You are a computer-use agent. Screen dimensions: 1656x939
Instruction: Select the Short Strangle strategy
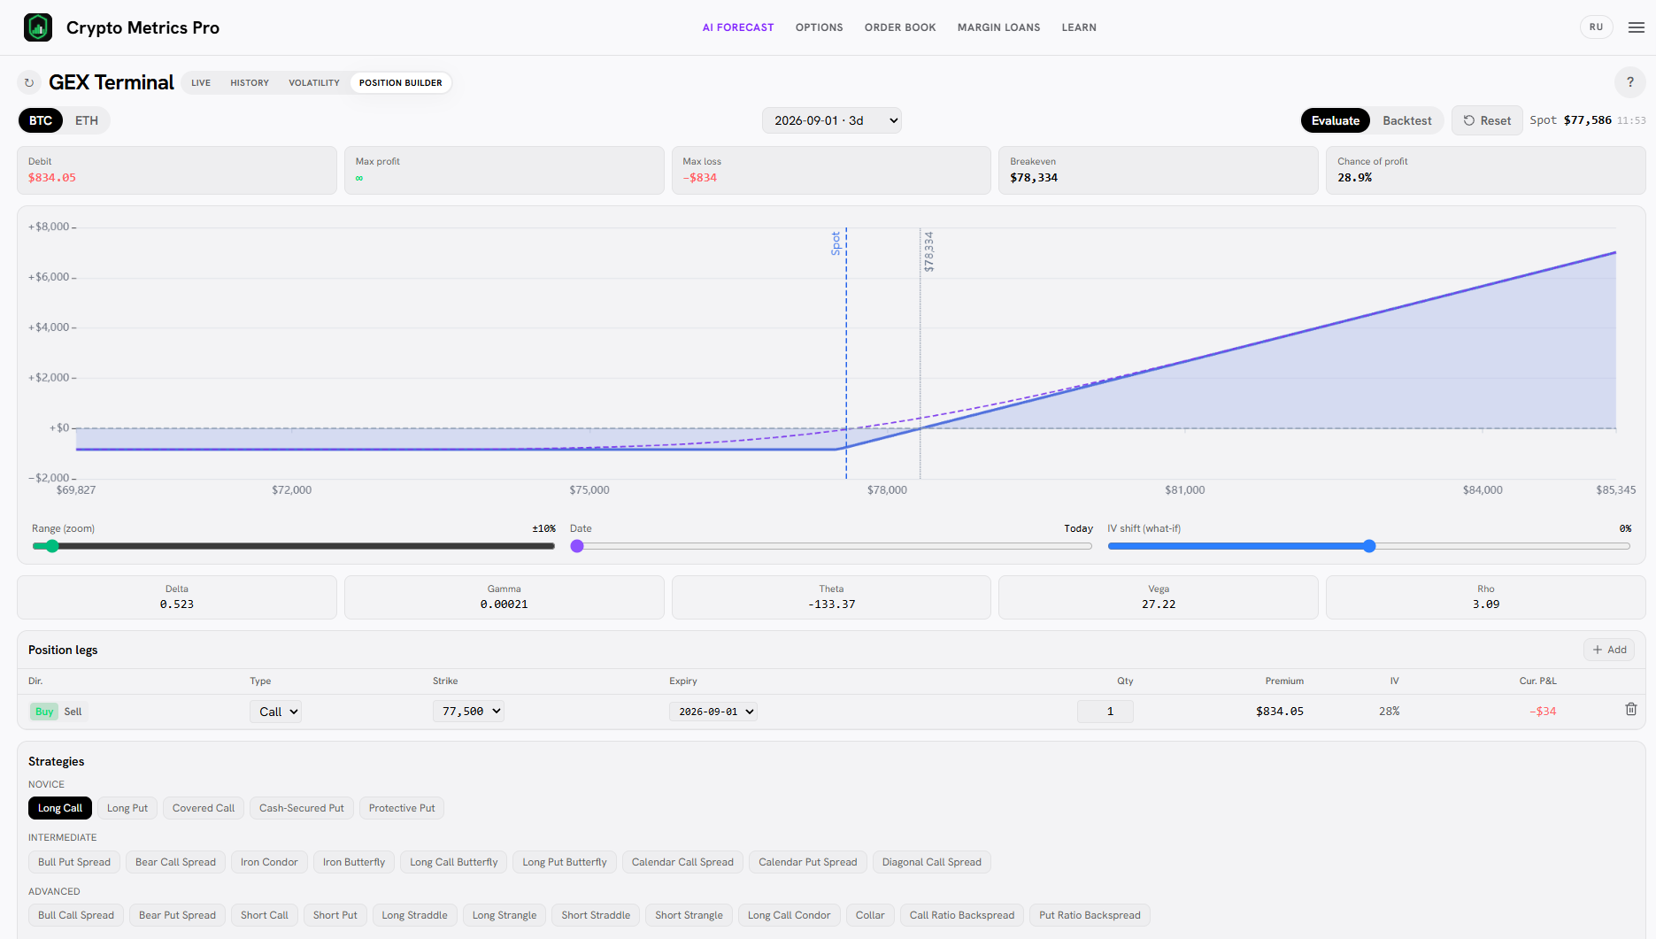click(x=689, y=915)
